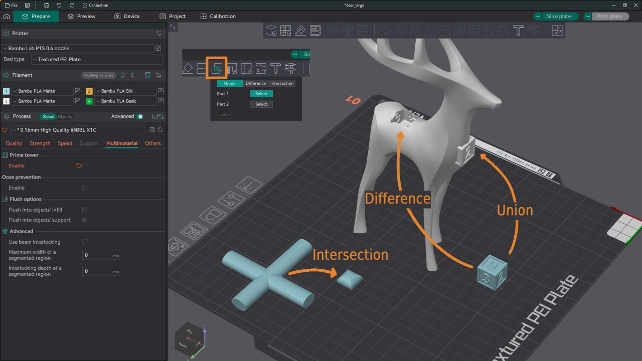Open the Flushing volumes dialog
642x361 pixels.
click(98, 75)
